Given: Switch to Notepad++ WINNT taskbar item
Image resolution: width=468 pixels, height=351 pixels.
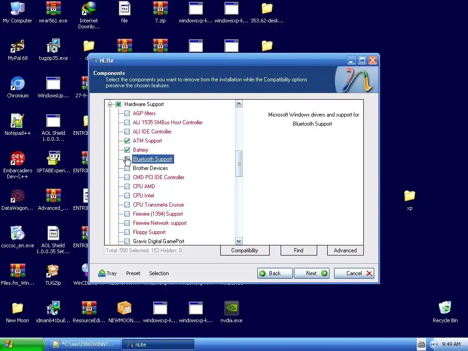Looking at the screenshot, I should [85, 345].
